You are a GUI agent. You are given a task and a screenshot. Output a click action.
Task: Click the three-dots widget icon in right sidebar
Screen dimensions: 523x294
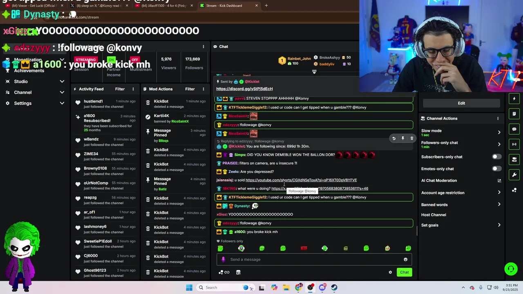[514, 190]
